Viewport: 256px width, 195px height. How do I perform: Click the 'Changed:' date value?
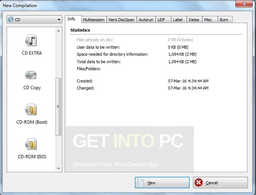(188, 88)
